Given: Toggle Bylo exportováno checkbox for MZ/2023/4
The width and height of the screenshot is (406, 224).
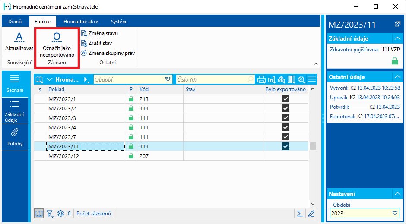Looking at the screenshot, I should coord(285,127).
